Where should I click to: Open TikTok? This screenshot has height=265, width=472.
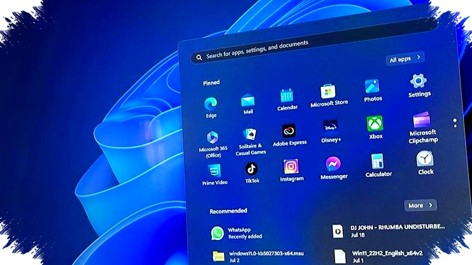[251, 169]
